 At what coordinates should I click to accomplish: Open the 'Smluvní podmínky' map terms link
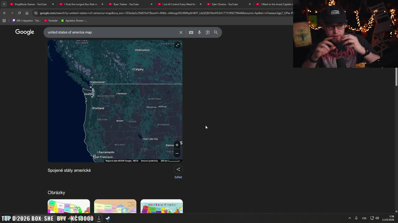click(149, 161)
